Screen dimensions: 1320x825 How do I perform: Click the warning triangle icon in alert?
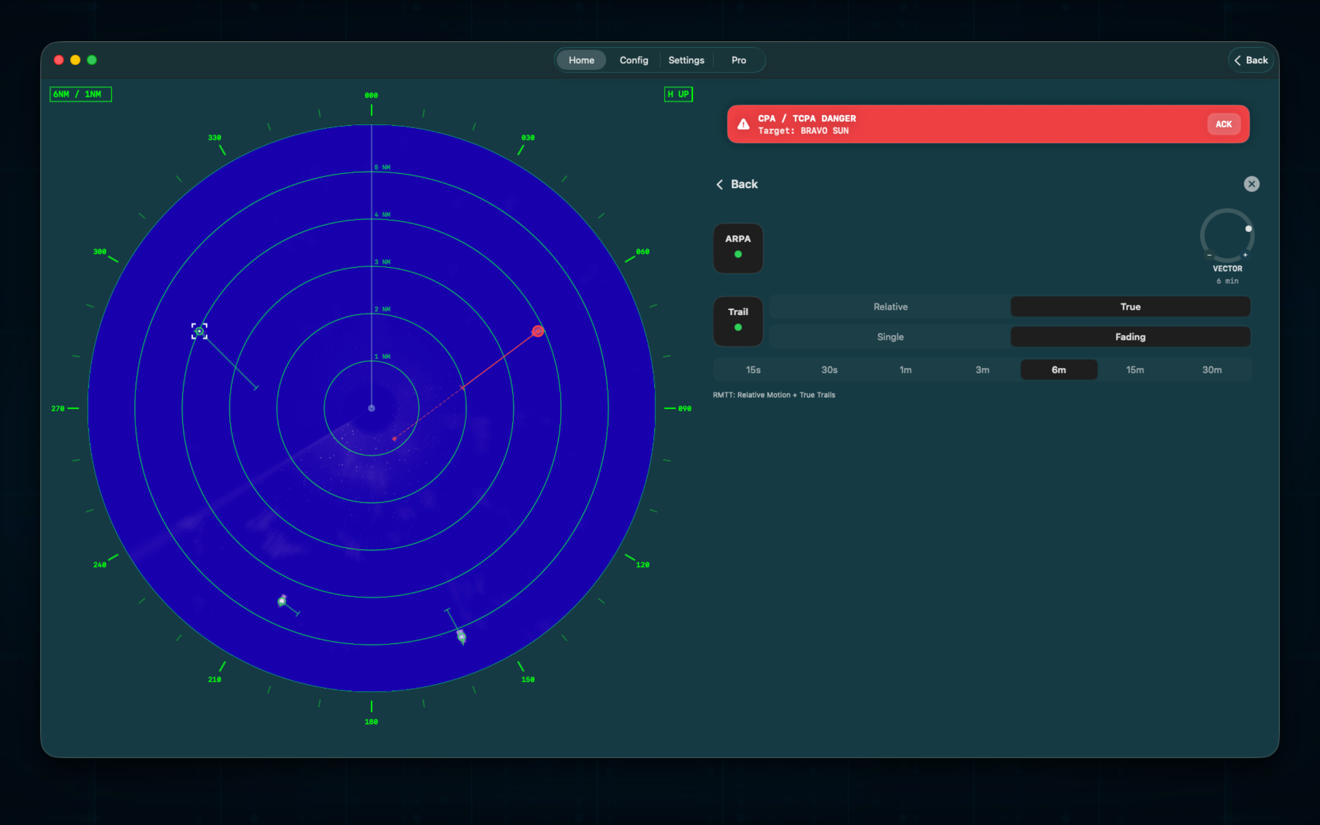[743, 124]
